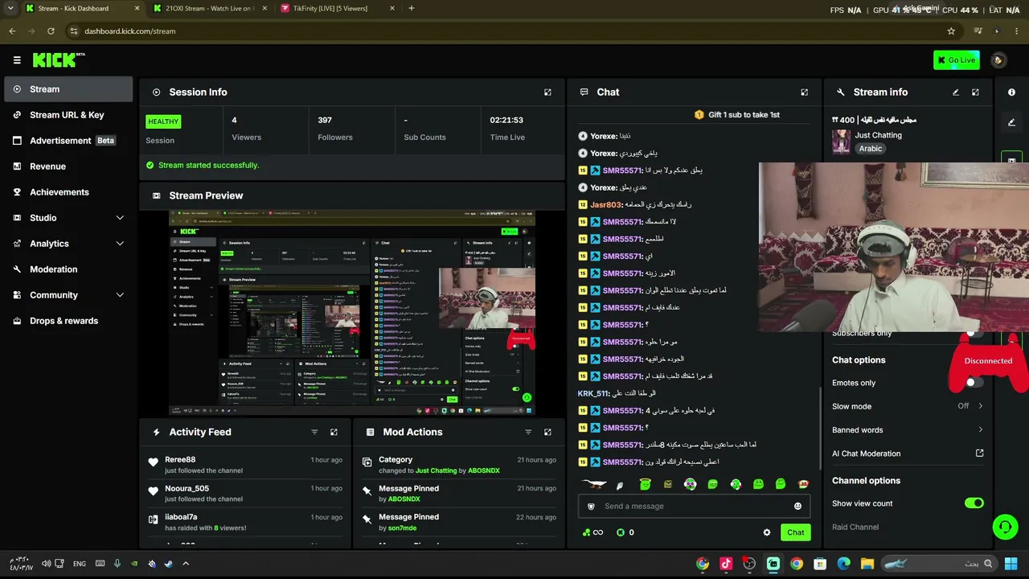Click the Send a message input field
Image resolution: width=1029 pixels, height=579 pixels.
coord(694,507)
